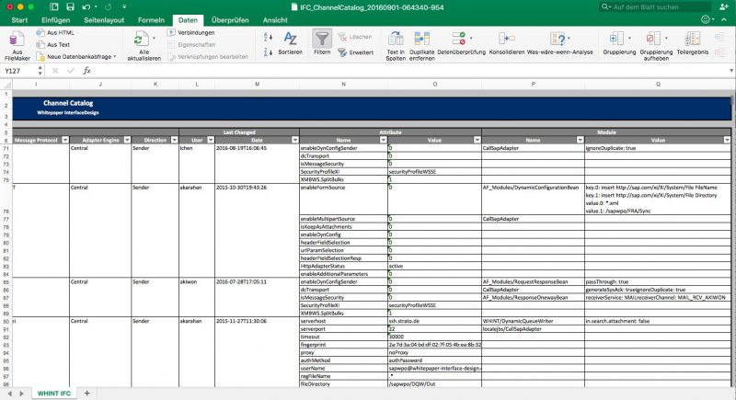Click the Erweitert filter button
The image size is (736, 400).
(355, 52)
